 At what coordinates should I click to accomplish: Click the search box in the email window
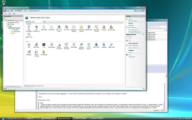click(157, 27)
